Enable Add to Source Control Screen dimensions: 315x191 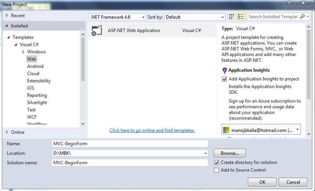(x=216, y=170)
